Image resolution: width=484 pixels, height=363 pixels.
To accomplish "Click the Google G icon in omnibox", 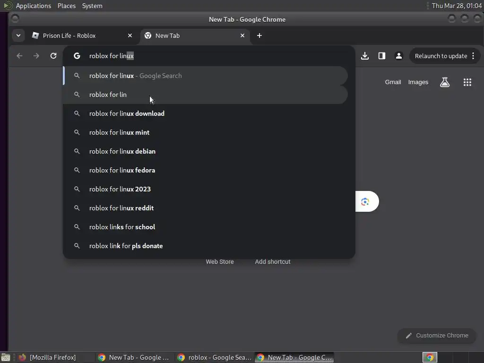I will click(77, 56).
